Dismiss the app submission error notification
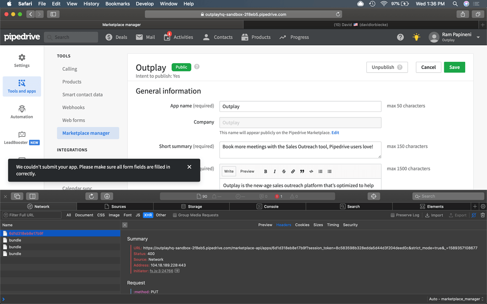 click(189, 167)
